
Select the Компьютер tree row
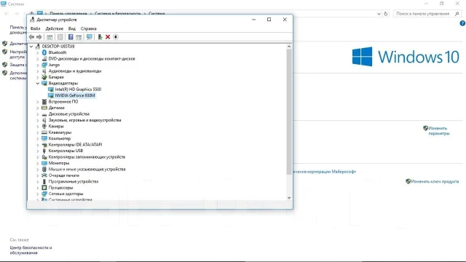tap(60, 138)
